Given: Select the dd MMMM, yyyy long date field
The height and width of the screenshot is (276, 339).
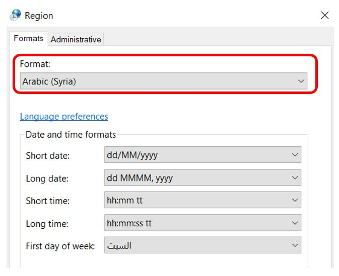Looking at the screenshot, I should [x=196, y=178].
